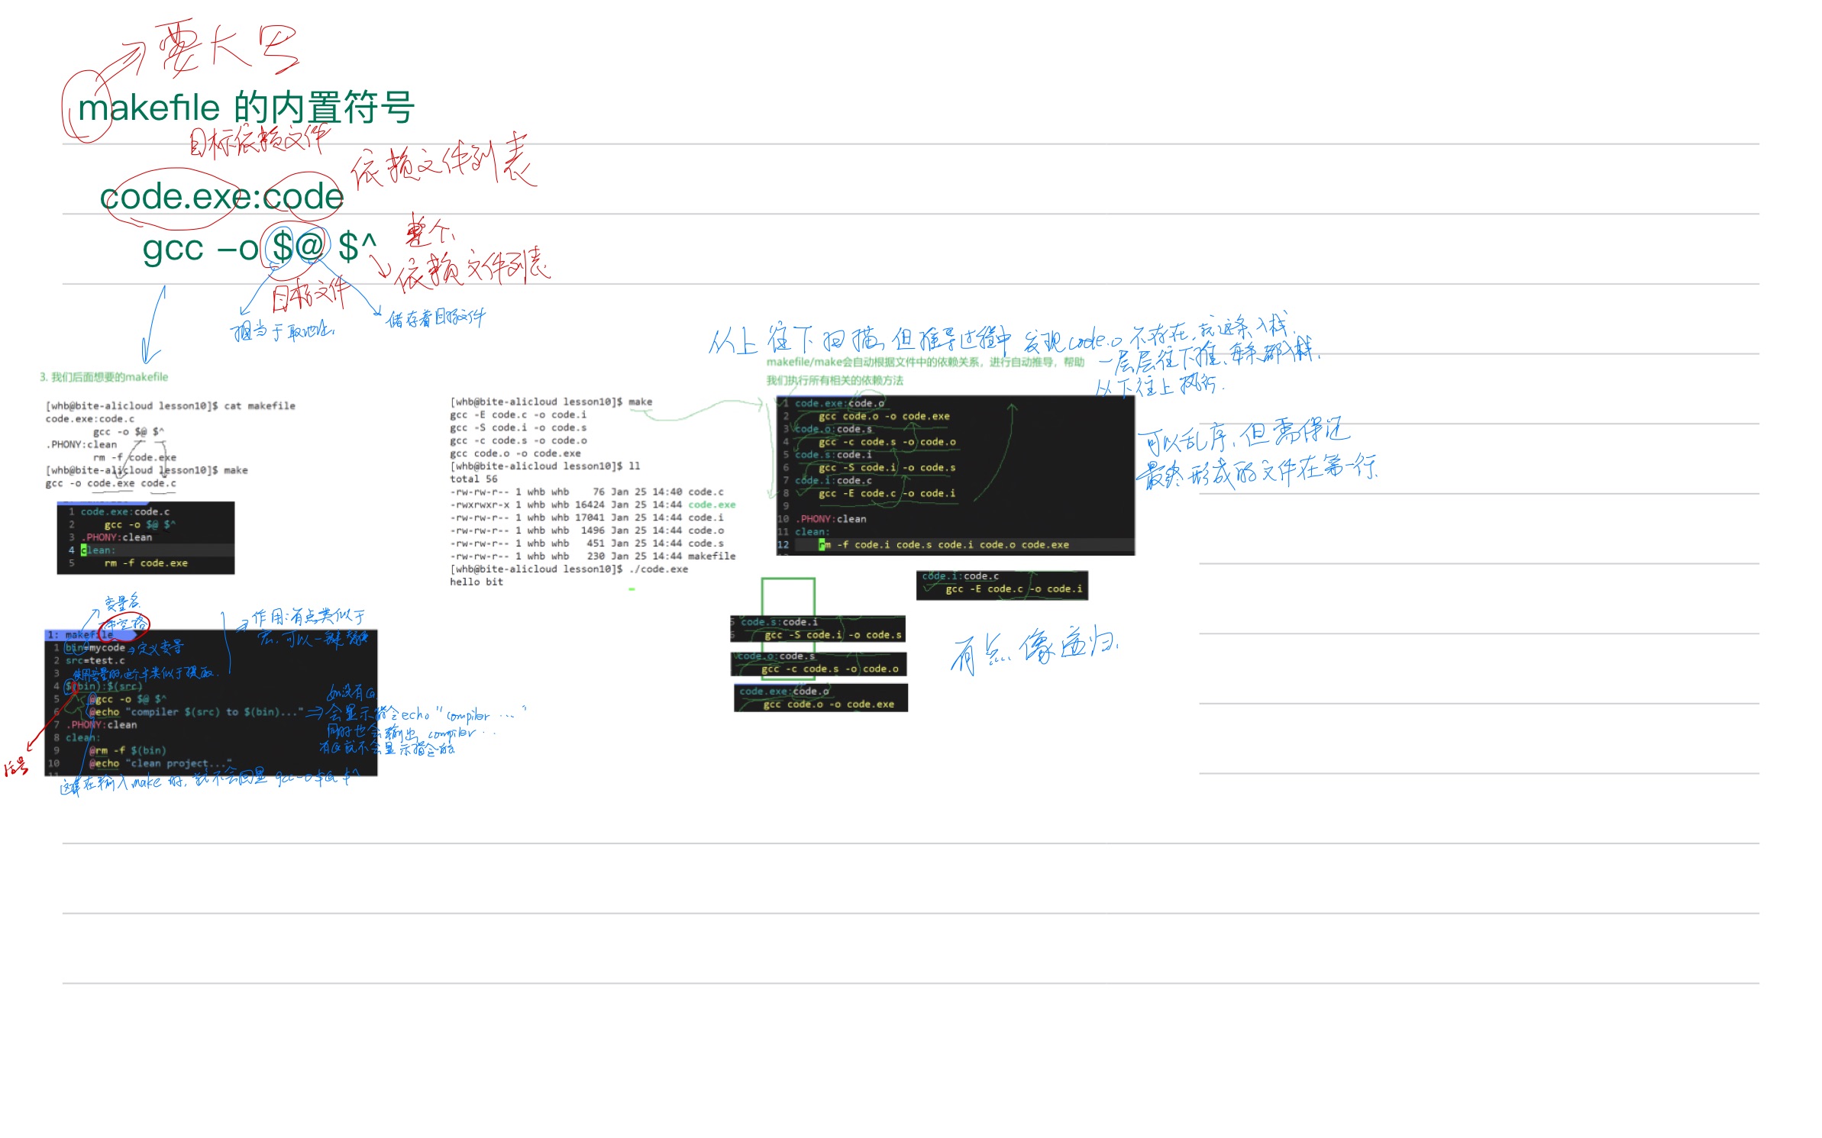
Task: Select the 'make' and 'll' terminal listing image
Action: point(592,492)
